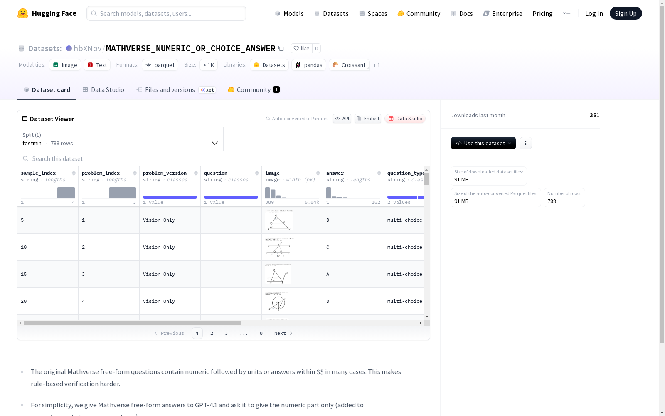Switch to the Dataset card tab

pos(47,90)
